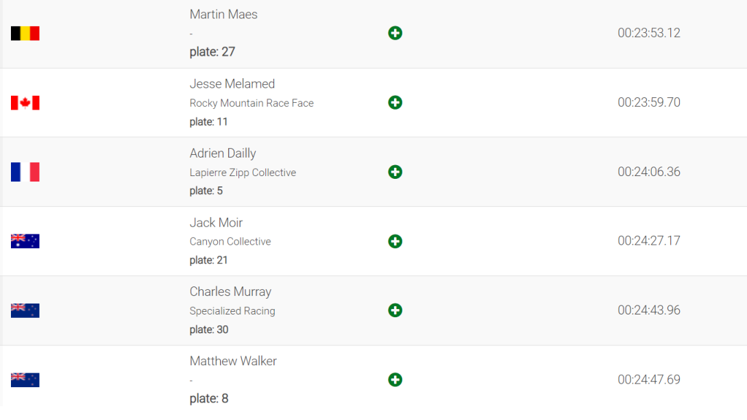Image resolution: width=747 pixels, height=420 pixels.
Task: Click Martin Maes time 00:23:53.12
Action: [x=649, y=33]
